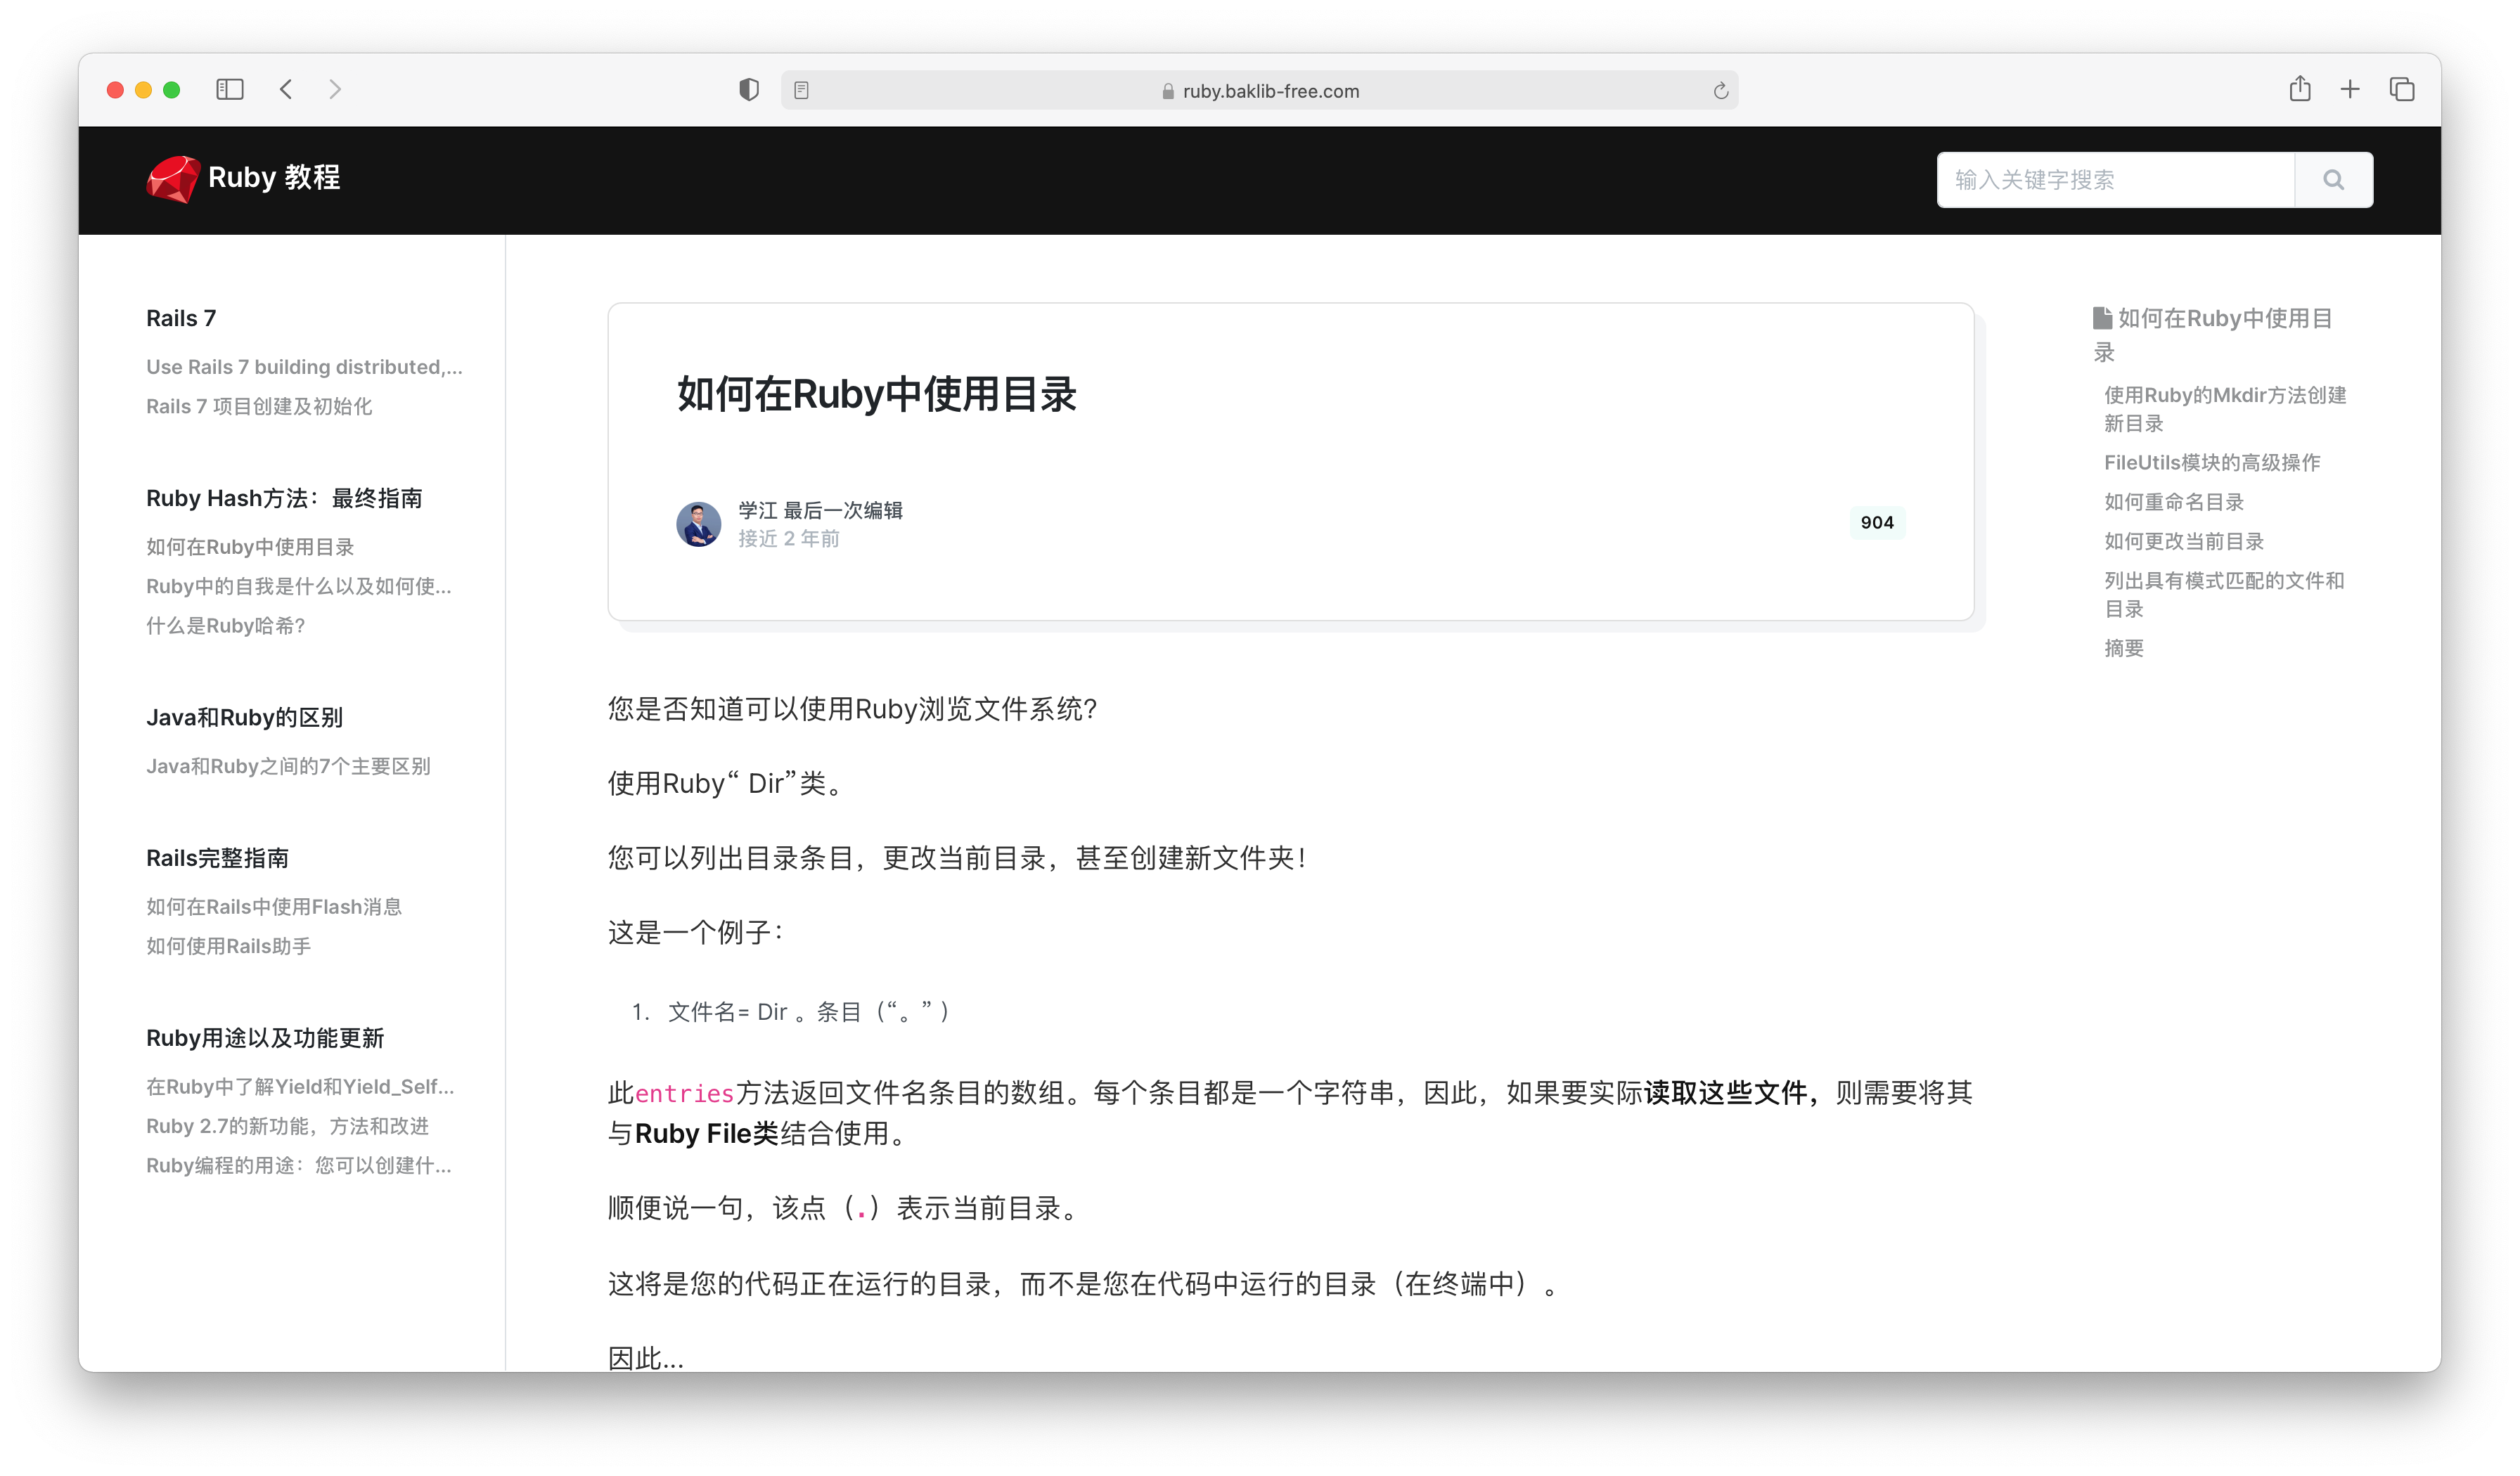Close window with red button
The image size is (2520, 1476).
pos(116,90)
